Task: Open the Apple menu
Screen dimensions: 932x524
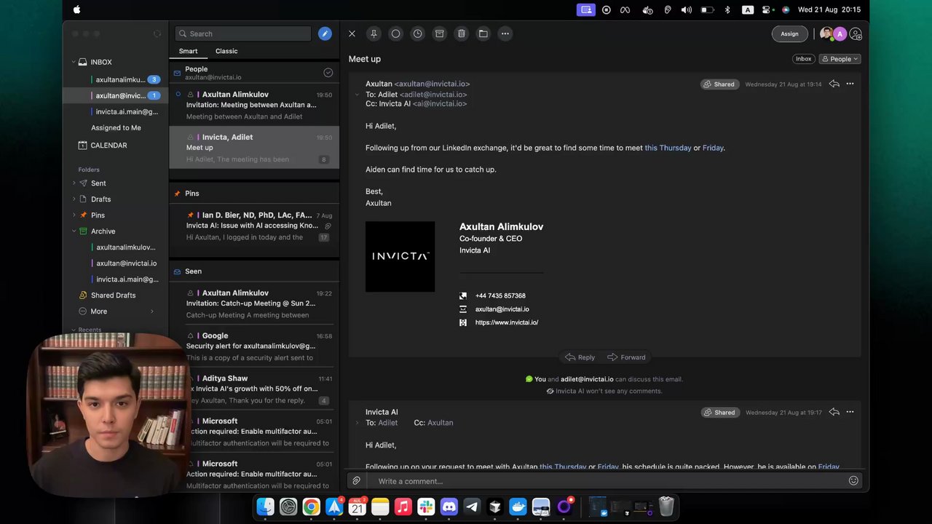Action: coord(76,10)
